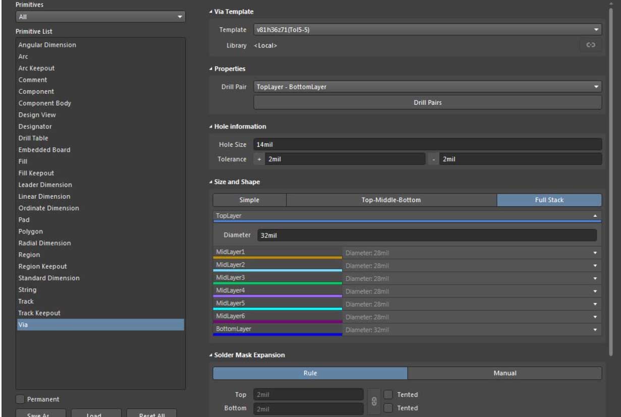Collapse the TopLayer row arrow

pos(595,216)
